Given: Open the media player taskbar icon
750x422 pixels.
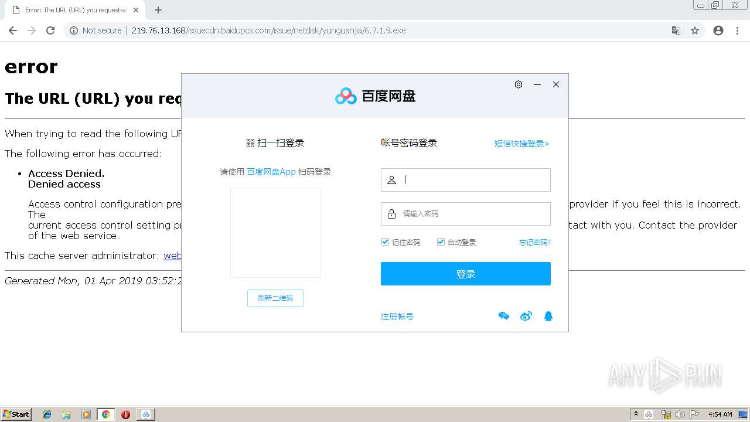Looking at the screenshot, I should click(86, 414).
